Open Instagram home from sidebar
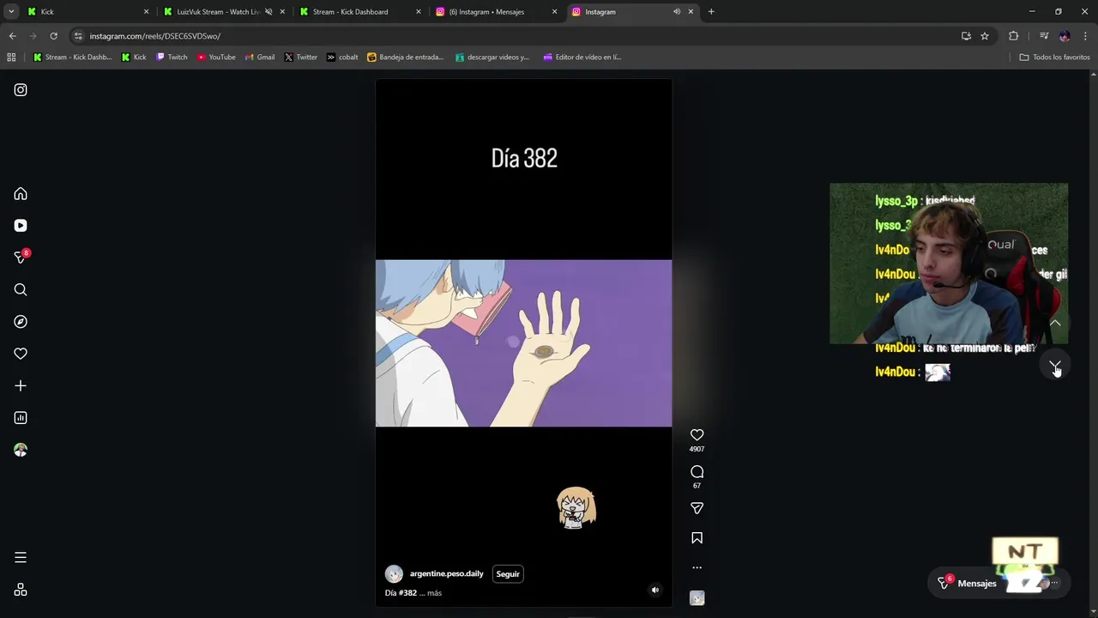This screenshot has height=618, width=1098. 21,194
